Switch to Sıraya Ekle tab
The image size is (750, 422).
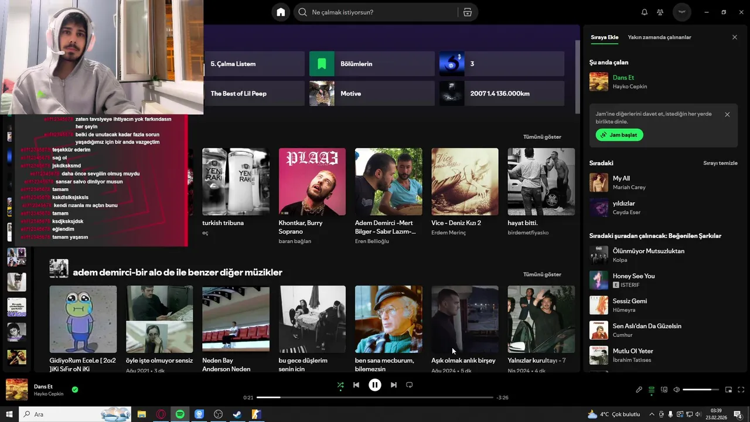[x=604, y=37]
